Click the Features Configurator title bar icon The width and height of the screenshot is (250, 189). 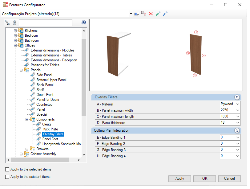(x=5, y=5)
